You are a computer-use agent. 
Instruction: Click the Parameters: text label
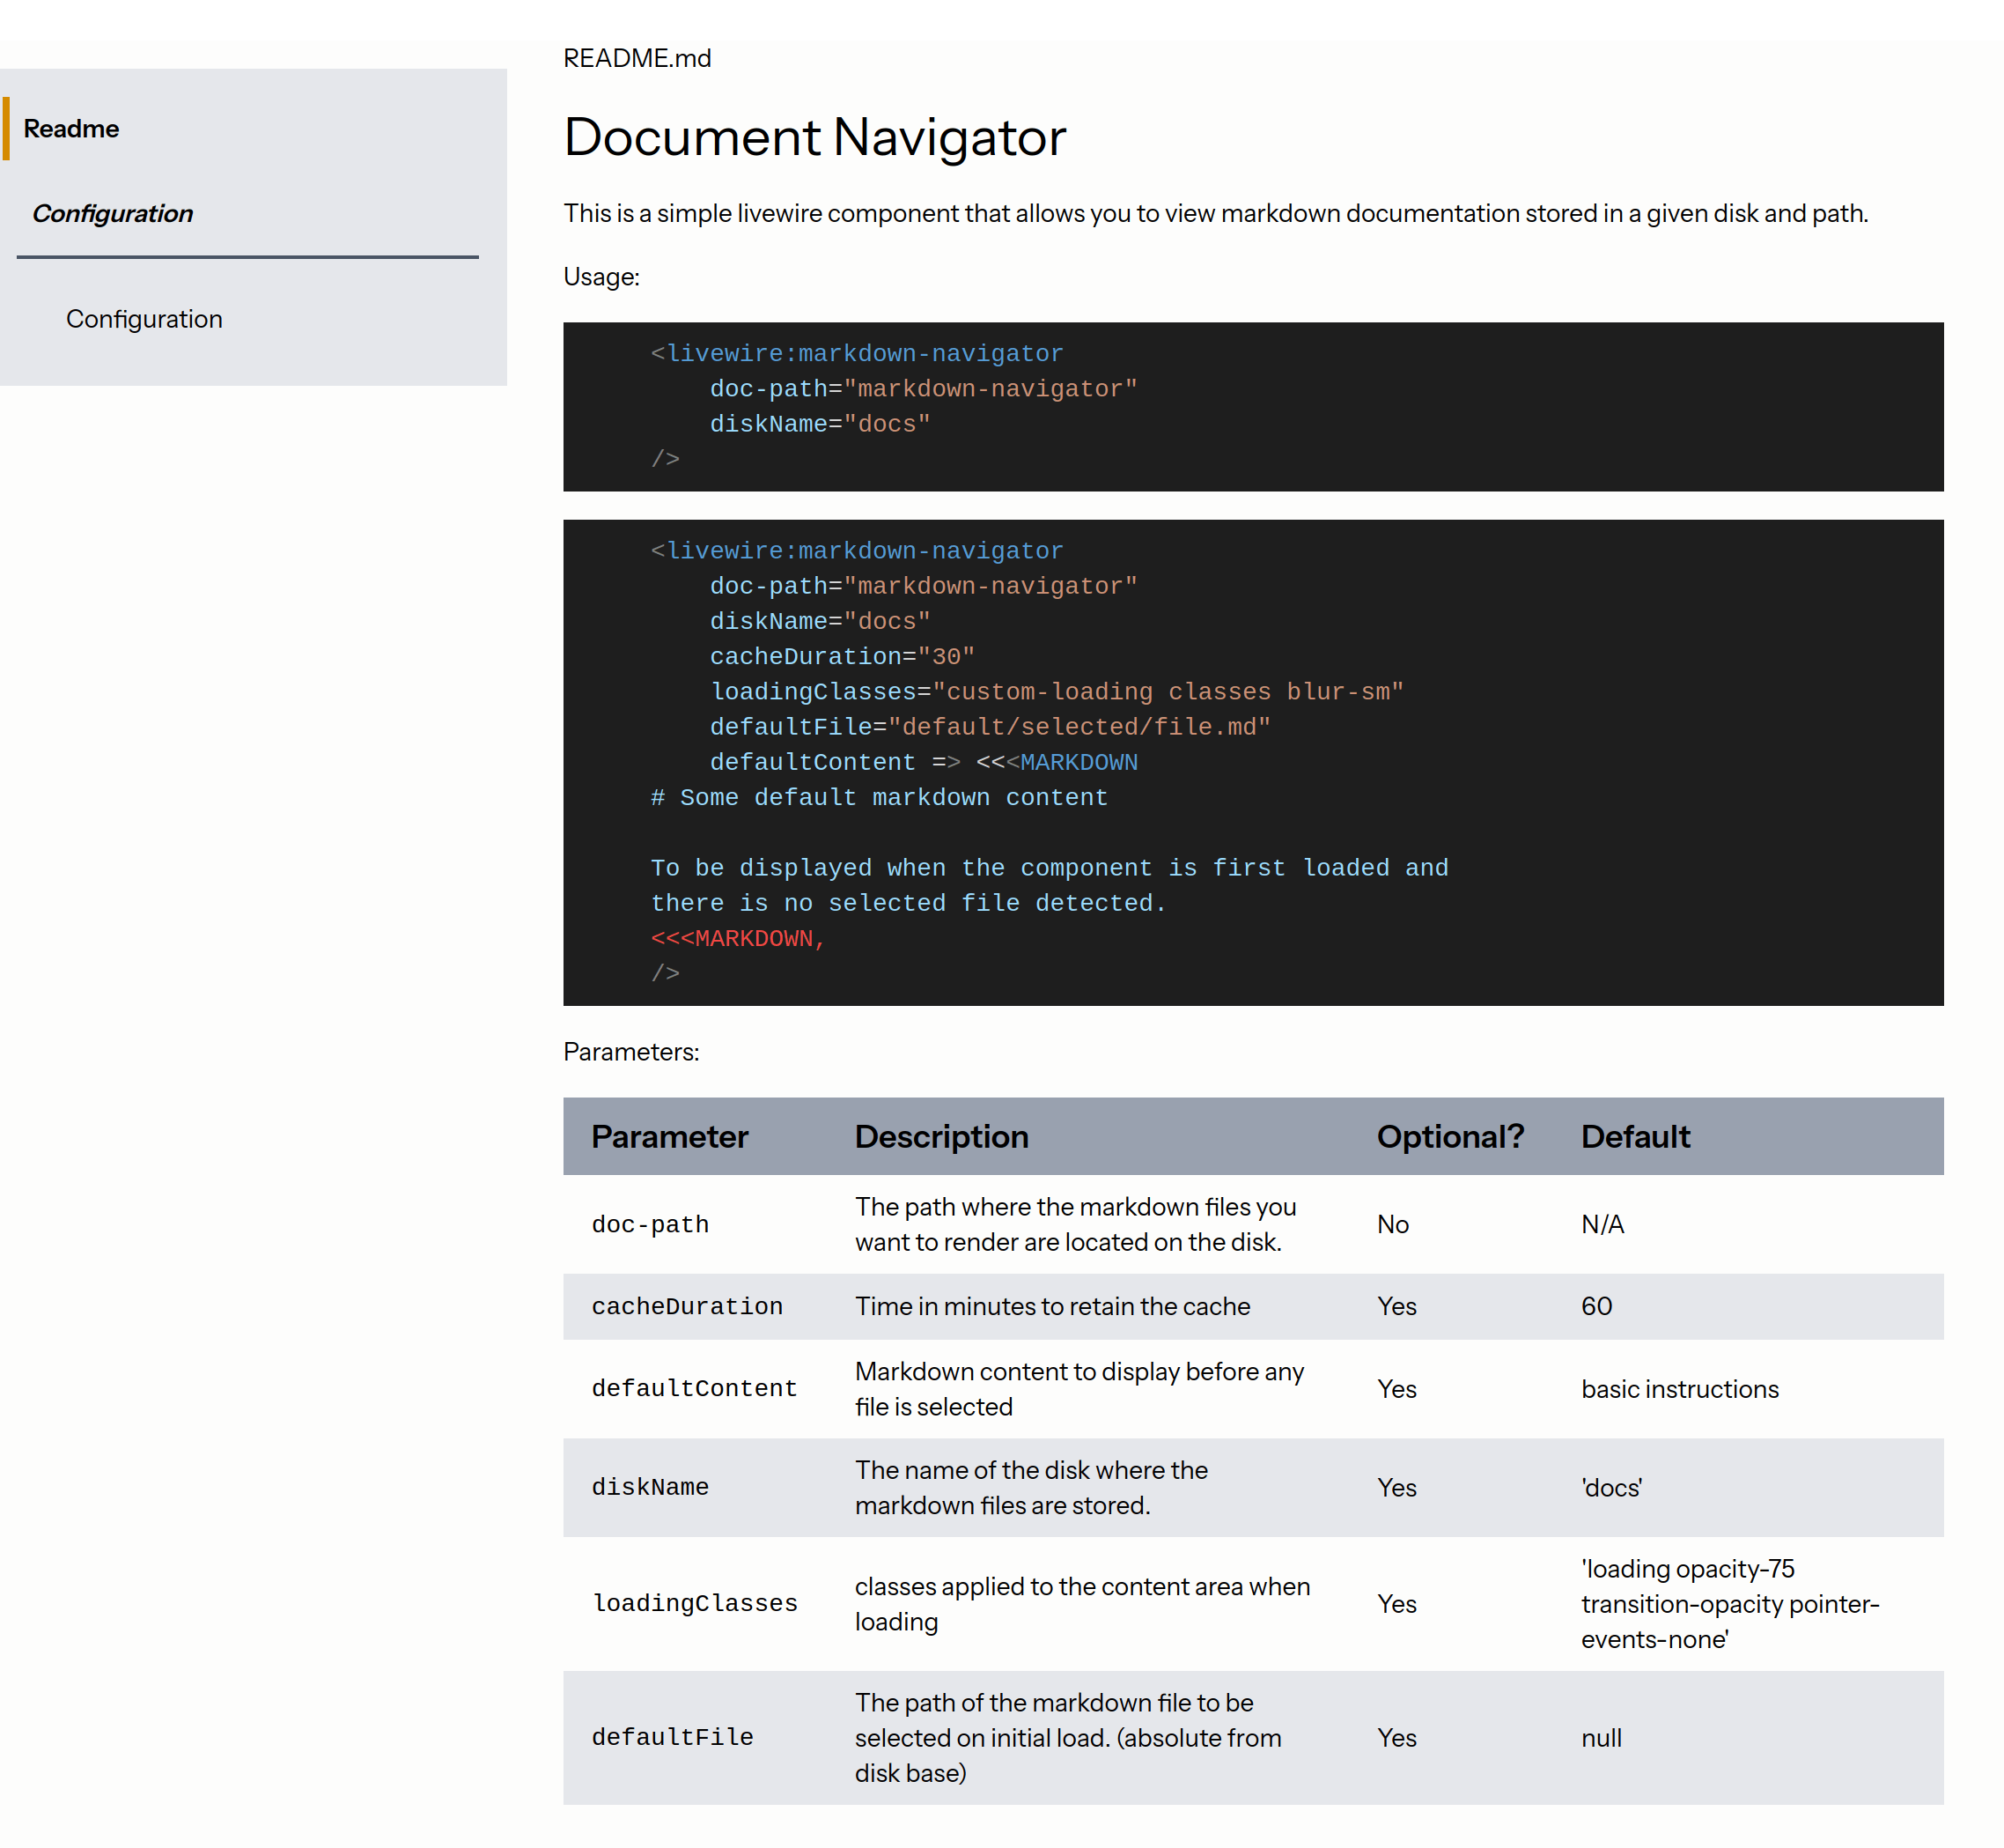click(630, 1052)
